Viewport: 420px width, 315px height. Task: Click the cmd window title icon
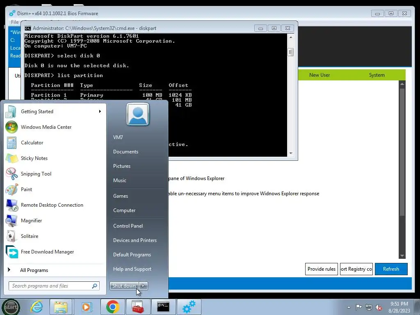27,28
